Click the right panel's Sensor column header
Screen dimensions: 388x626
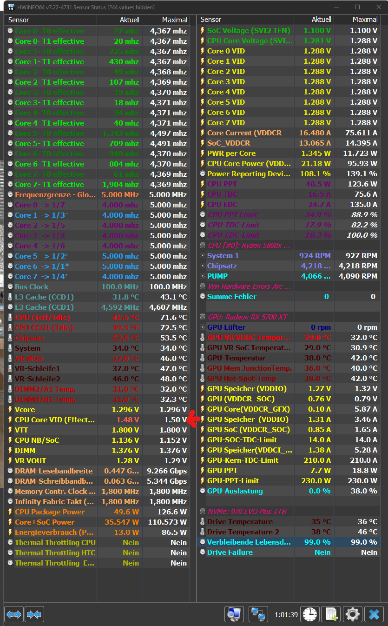click(246, 20)
